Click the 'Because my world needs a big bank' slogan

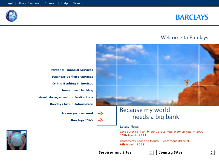[x=149, y=113]
